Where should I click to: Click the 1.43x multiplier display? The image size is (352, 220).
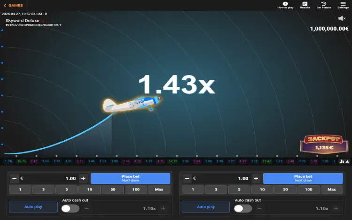pyautogui.click(x=177, y=84)
